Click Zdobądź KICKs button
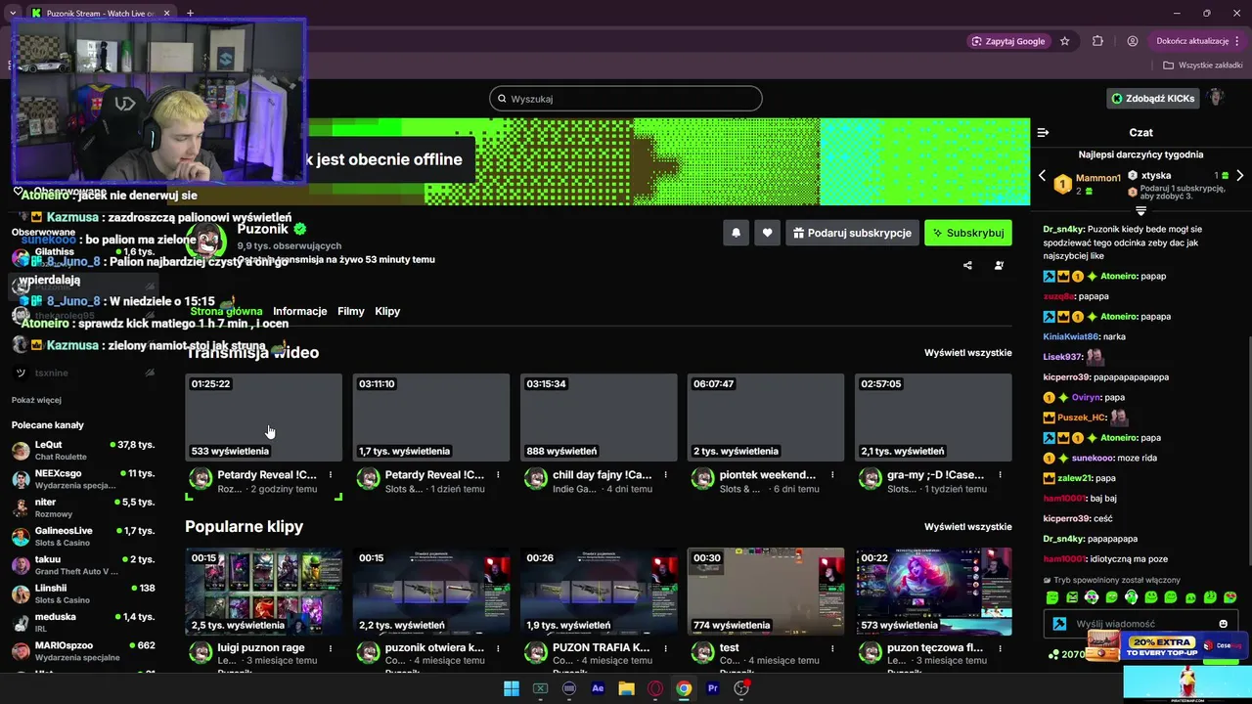The width and height of the screenshot is (1252, 704). point(1152,99)
